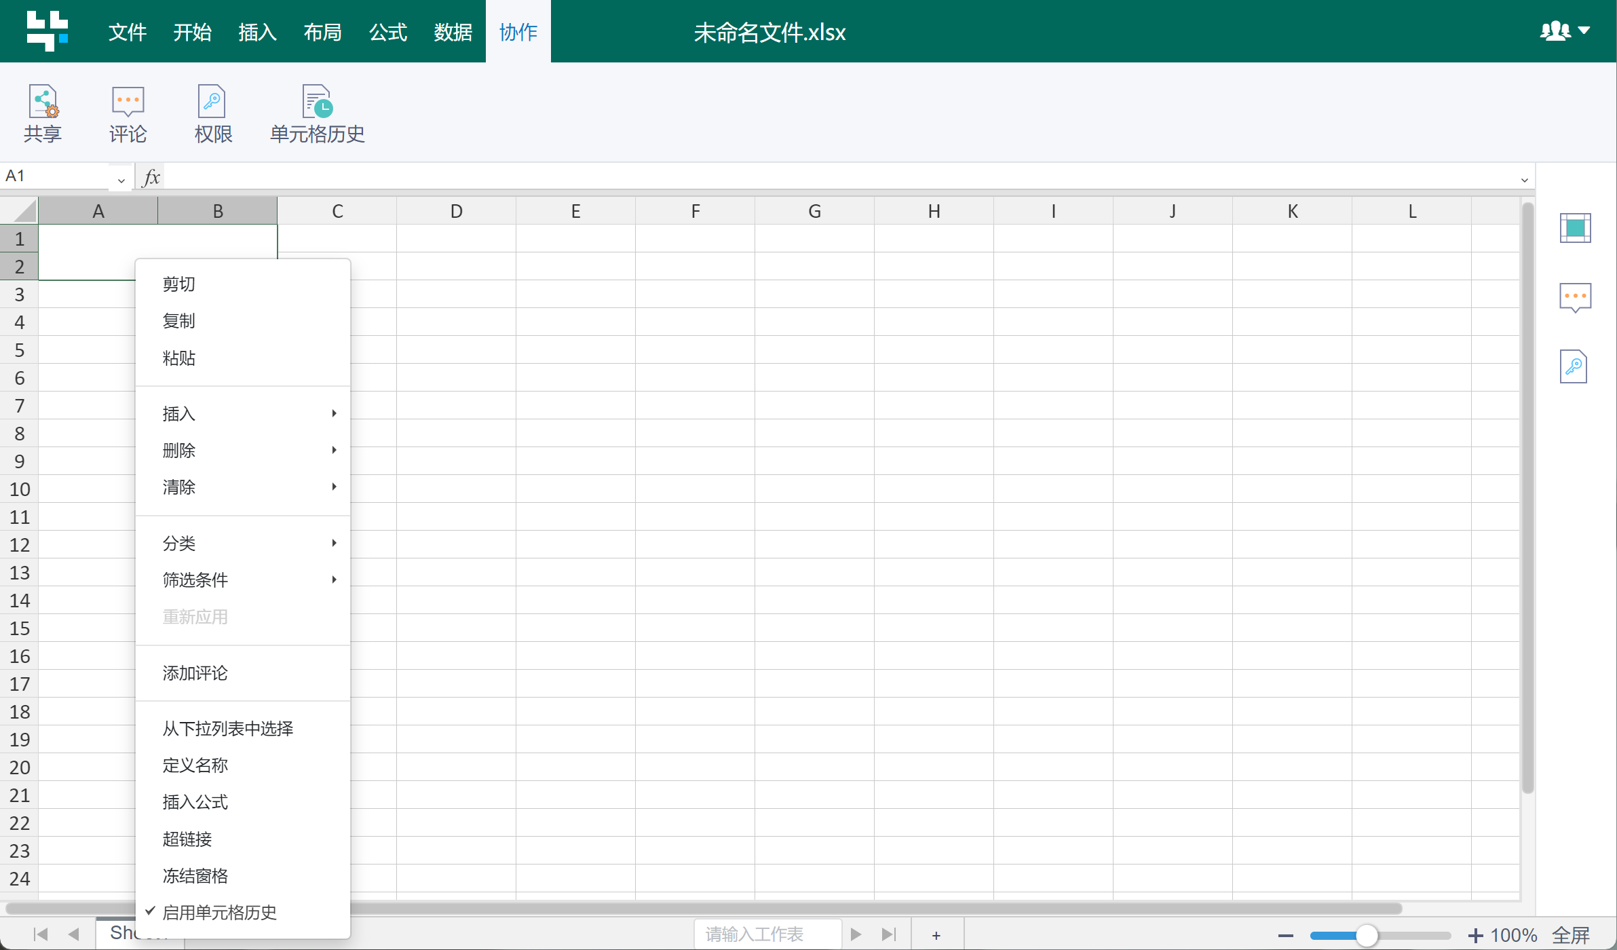This screenshot has height=950, width=1617.
Task: Click 添加评论 in the context menu
Action: pyautogui.click(x=195, y=673)
